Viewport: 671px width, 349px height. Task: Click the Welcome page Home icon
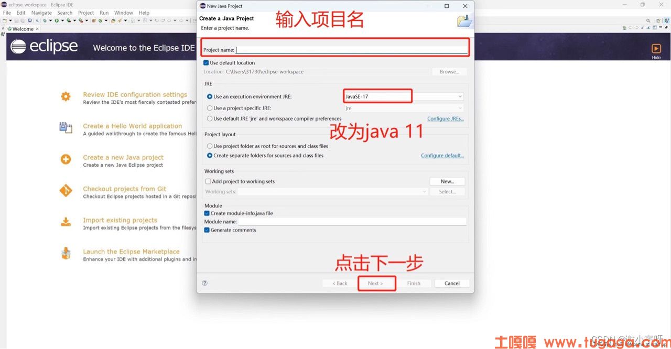624,28
